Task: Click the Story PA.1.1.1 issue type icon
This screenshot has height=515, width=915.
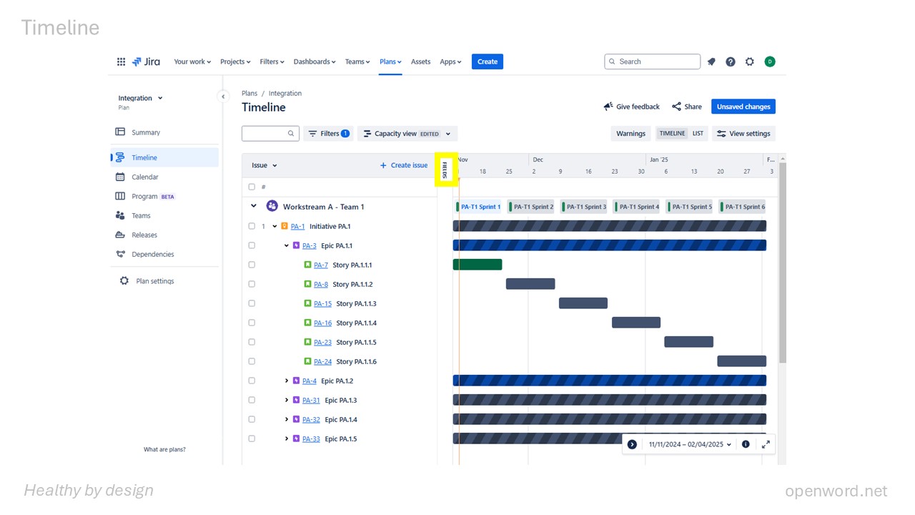Action: click(307, 265)
